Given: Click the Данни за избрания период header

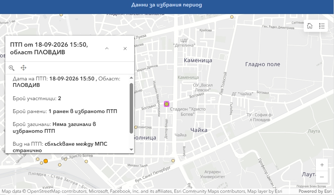Looking at the screenshot, I should point(166,5).
